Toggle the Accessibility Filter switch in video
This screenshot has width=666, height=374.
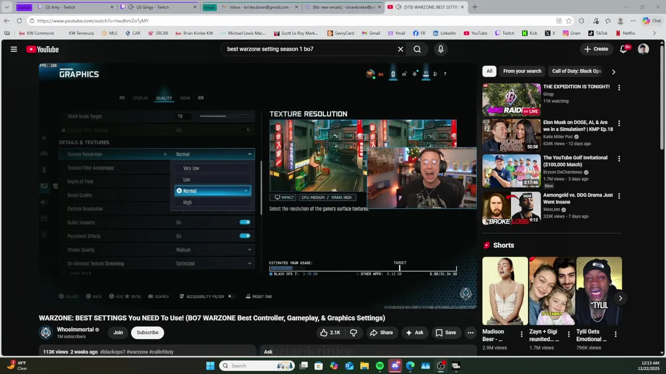(x=232, y=296)
